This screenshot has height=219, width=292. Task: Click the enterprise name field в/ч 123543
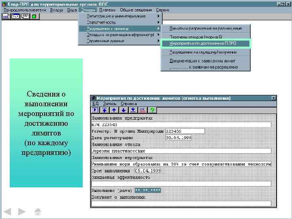181,125
